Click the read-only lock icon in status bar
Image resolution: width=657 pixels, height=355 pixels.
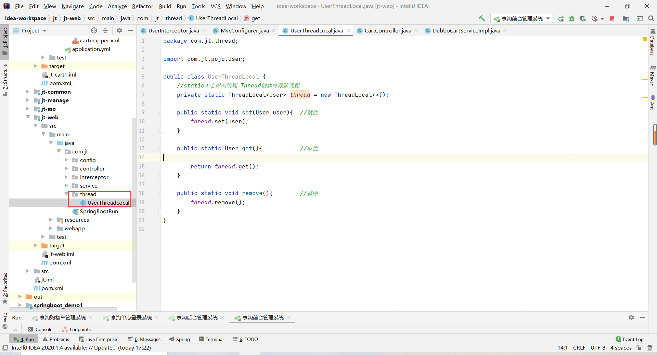tap(639, 348)
